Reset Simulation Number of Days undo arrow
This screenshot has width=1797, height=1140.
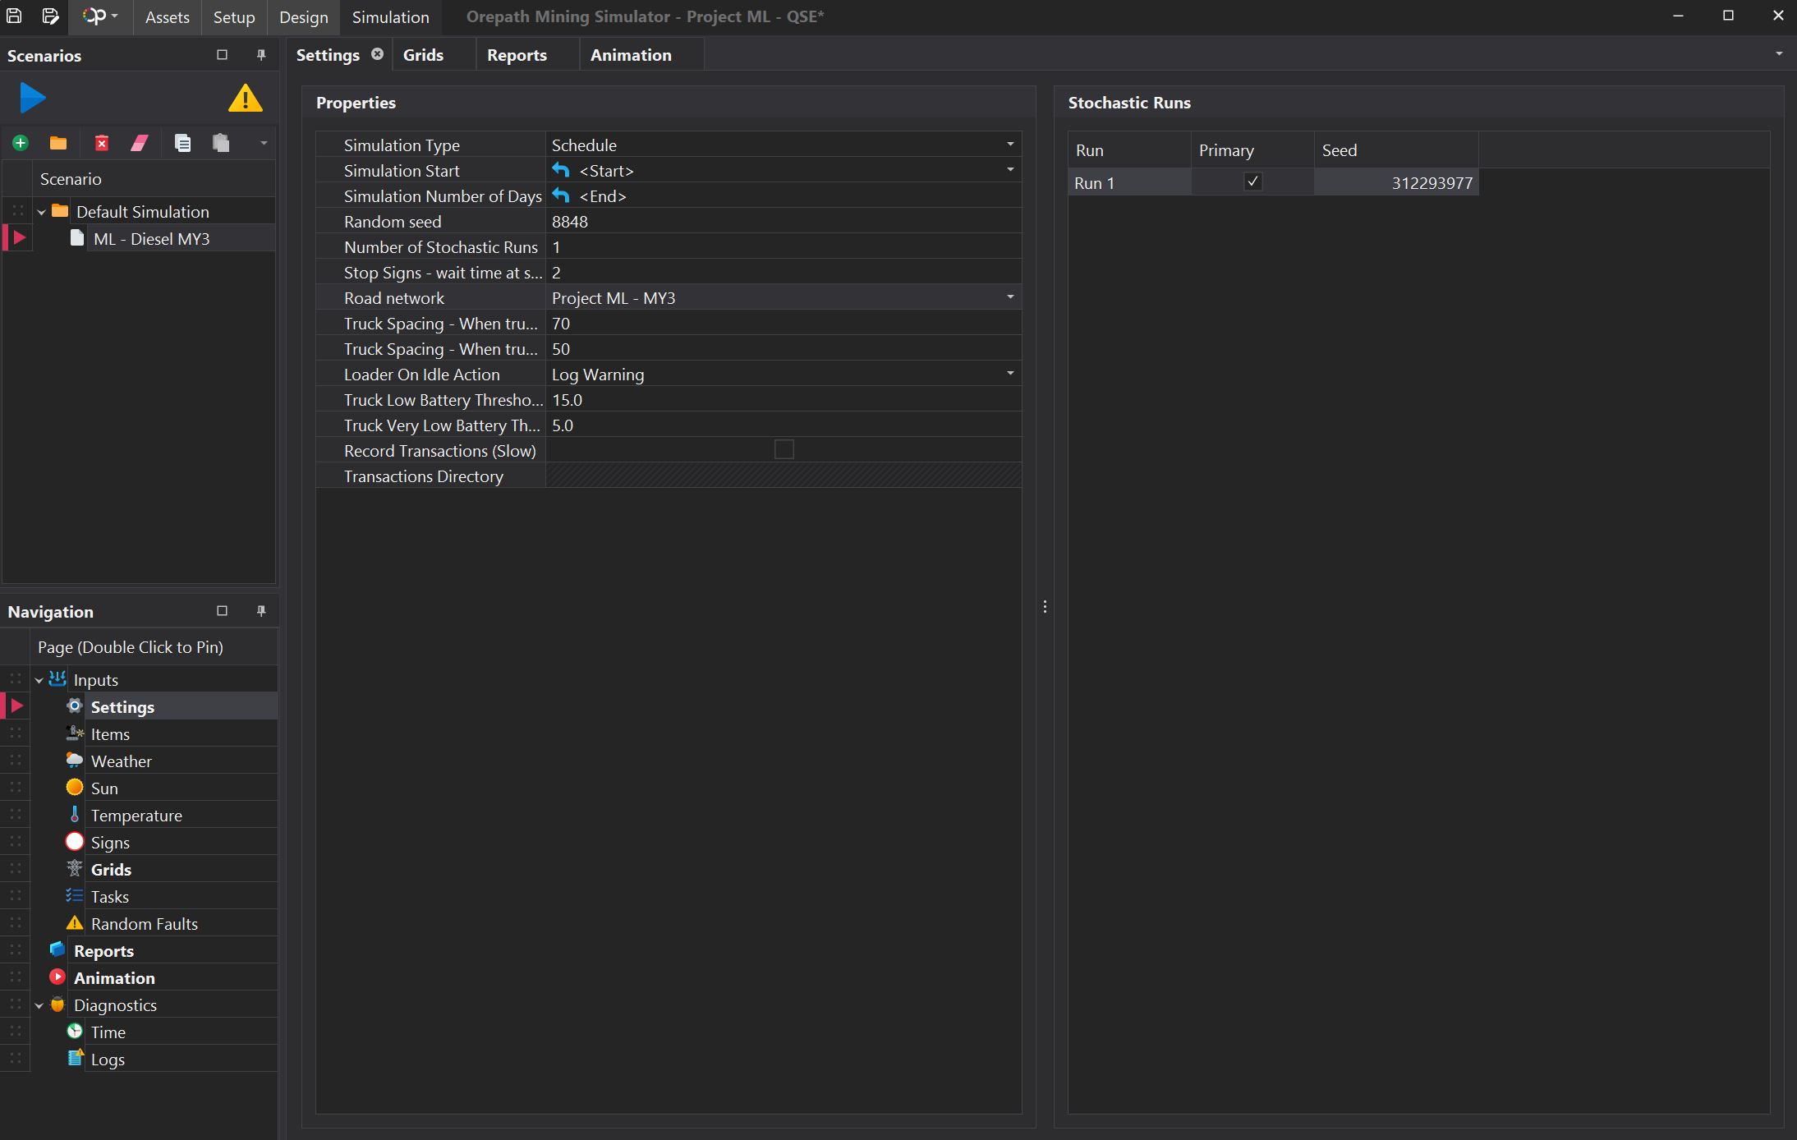[x=561, y=195]
